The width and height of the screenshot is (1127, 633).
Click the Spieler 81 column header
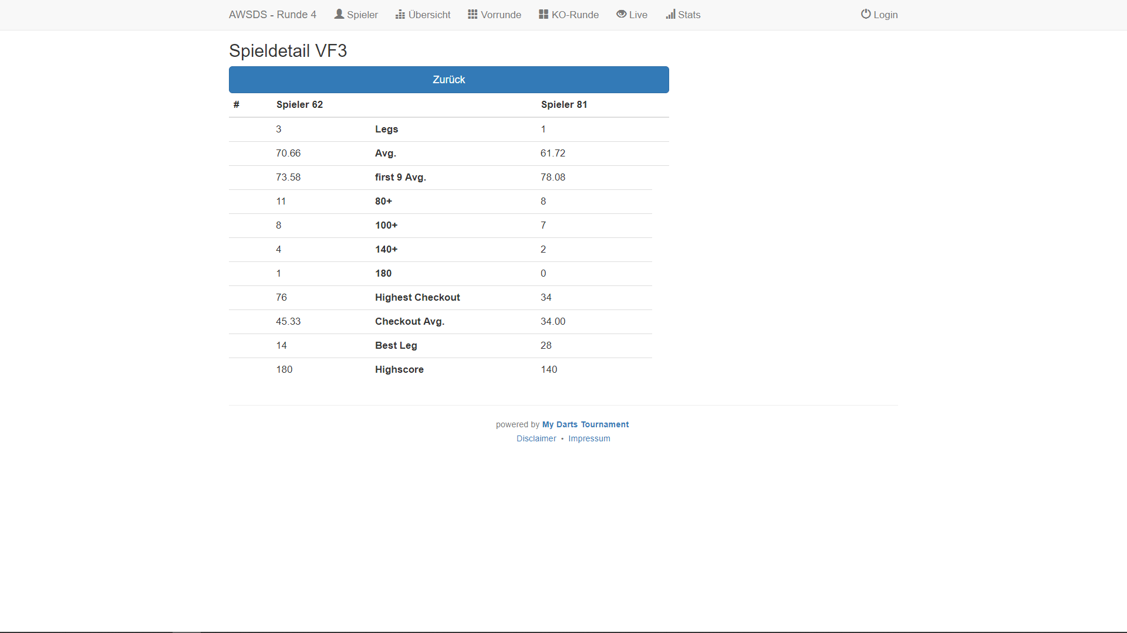pyautogui.click(x=563, y=104)
